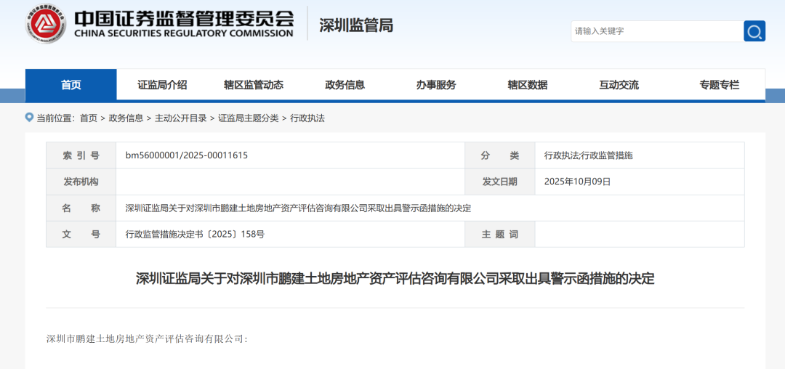Open the 主动公开目录 breadcrumb link
Image resolution: width=785 pixels, height=369 pixels.
(181, 118)
